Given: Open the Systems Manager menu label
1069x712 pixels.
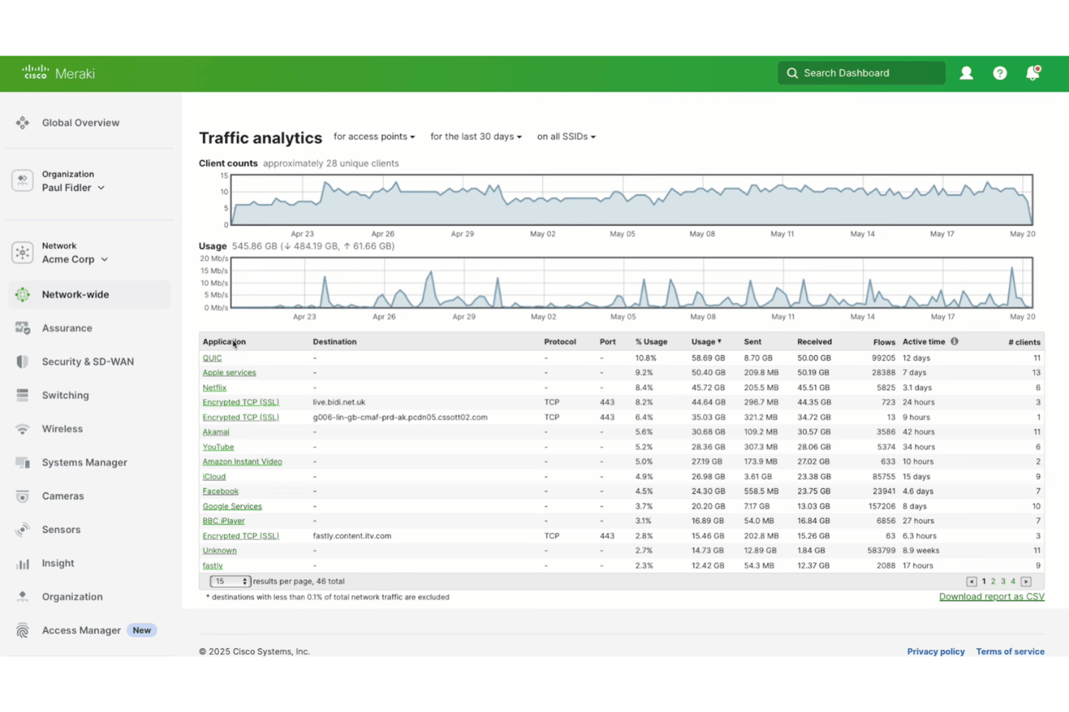Looking at the screenshot, I should 85,462.
